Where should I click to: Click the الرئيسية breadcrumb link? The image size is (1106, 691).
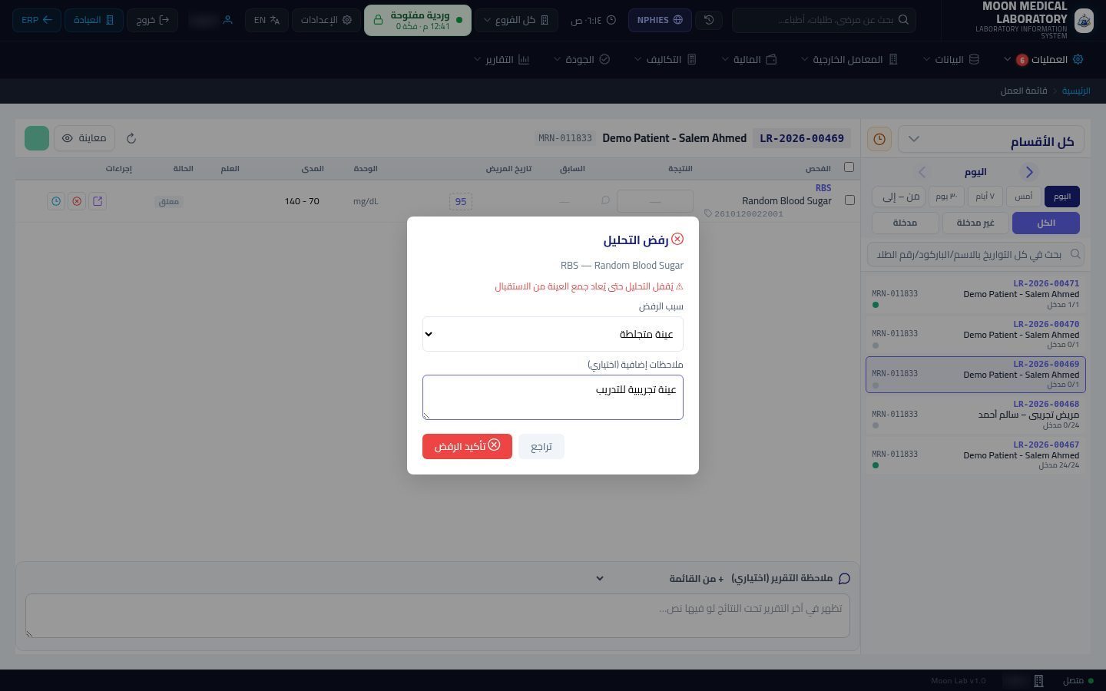click(x=1076, y=91)
